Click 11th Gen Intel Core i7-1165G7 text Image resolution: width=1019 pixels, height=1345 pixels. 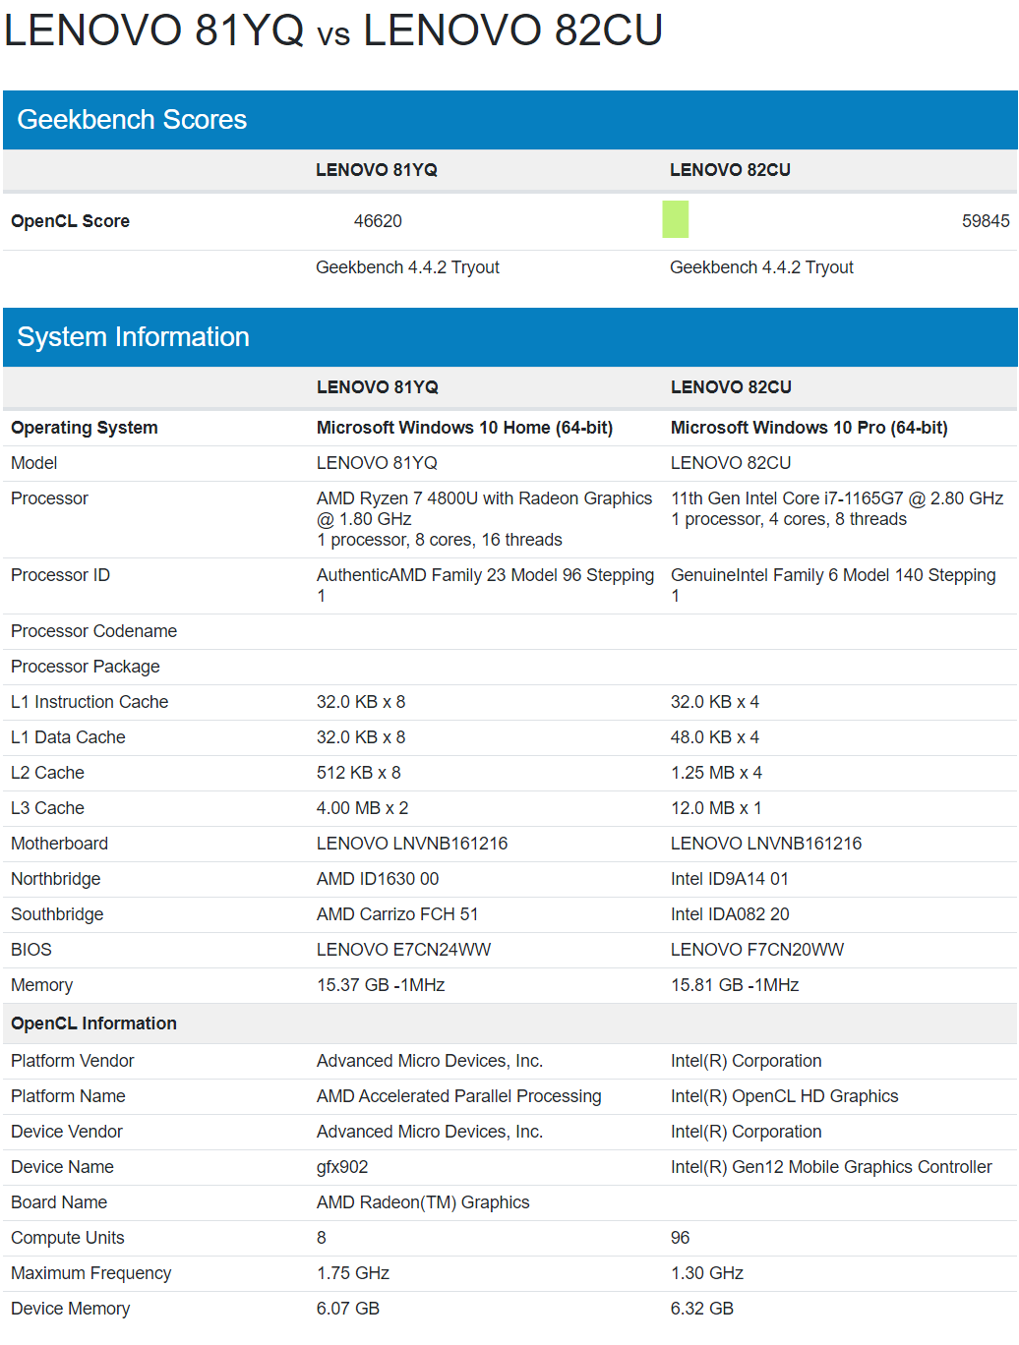837,508
